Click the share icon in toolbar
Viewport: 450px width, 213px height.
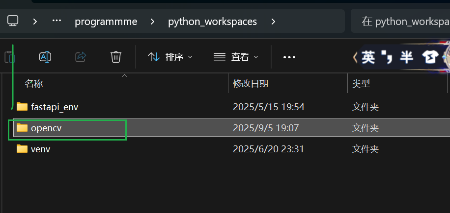[81, 57]
